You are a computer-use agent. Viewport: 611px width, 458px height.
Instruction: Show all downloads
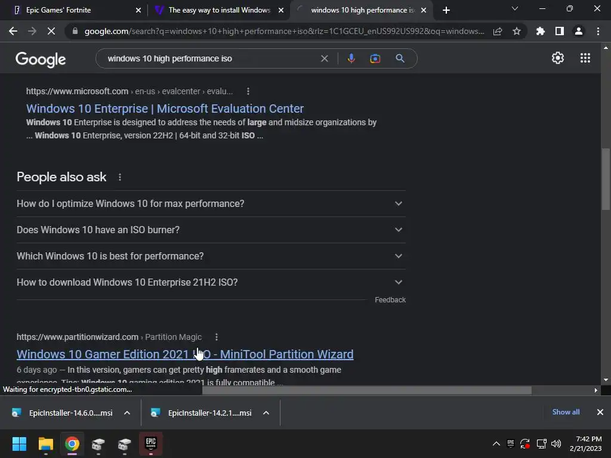(566, 412)
